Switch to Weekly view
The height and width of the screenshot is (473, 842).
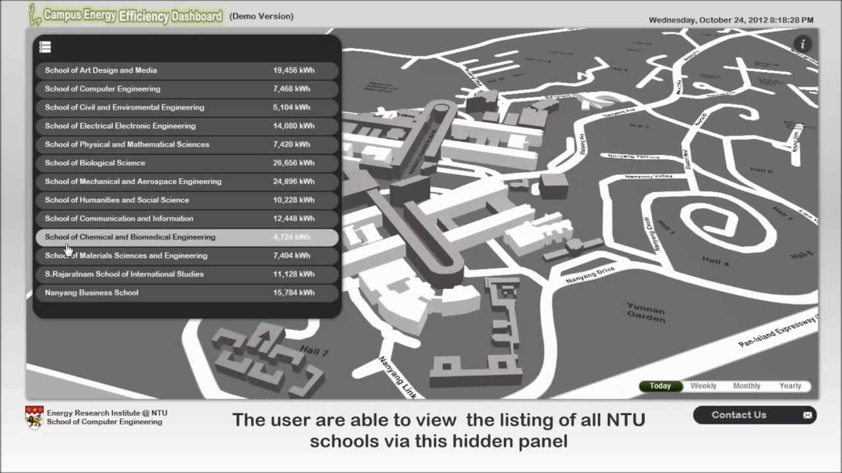[x=703, y=386]
